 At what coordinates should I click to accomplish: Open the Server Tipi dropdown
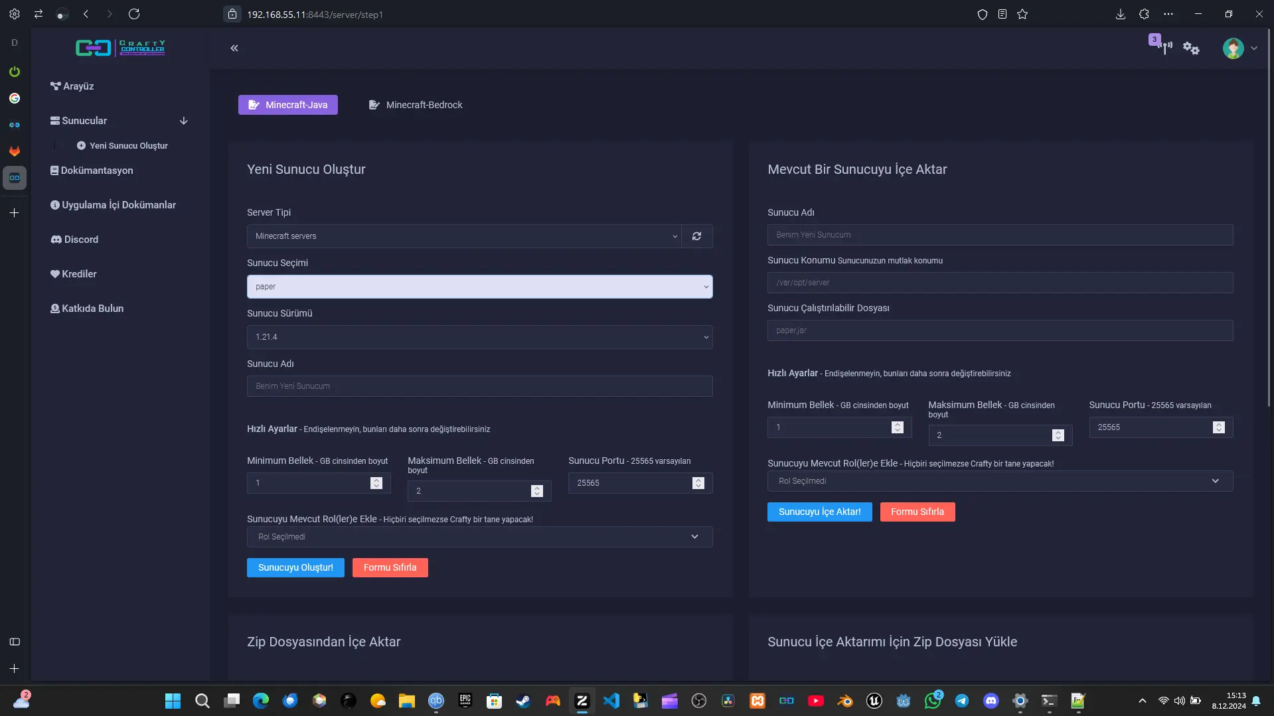(464, 236)
